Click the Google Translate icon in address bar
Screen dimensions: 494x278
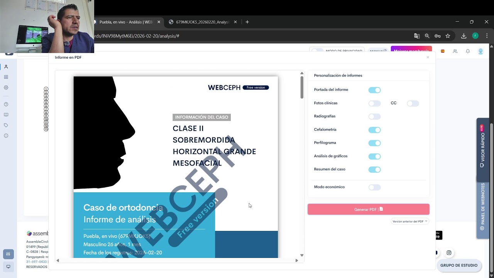(x=417, y=36)
